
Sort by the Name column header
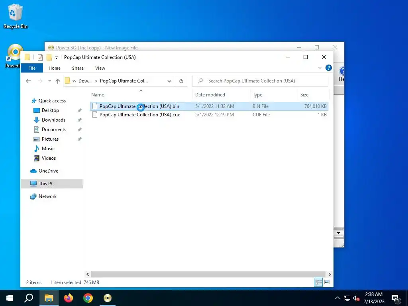click(141, 95)
